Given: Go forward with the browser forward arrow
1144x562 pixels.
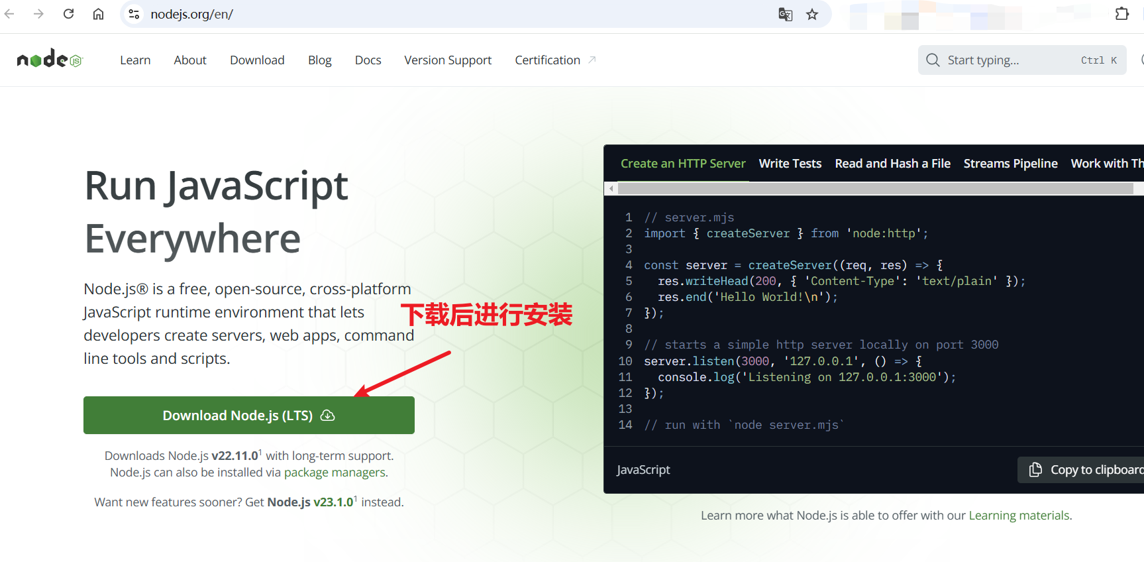Looking at the screenshot, I should [x=38, y=14].
